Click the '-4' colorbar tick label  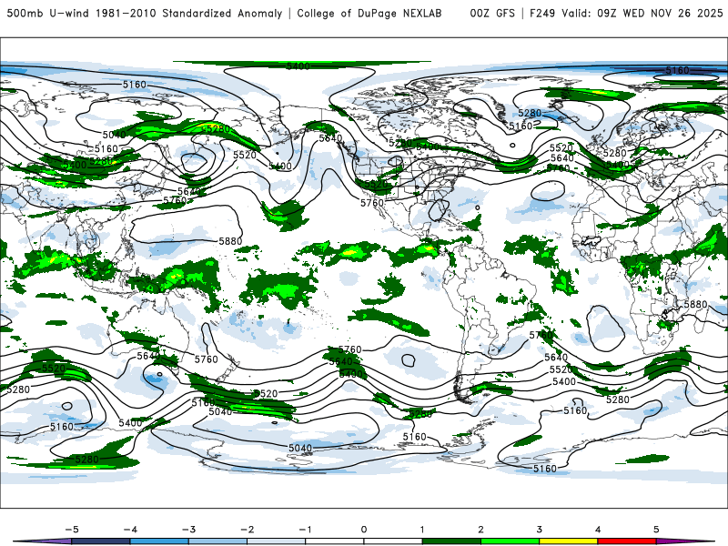click(130, 530)
